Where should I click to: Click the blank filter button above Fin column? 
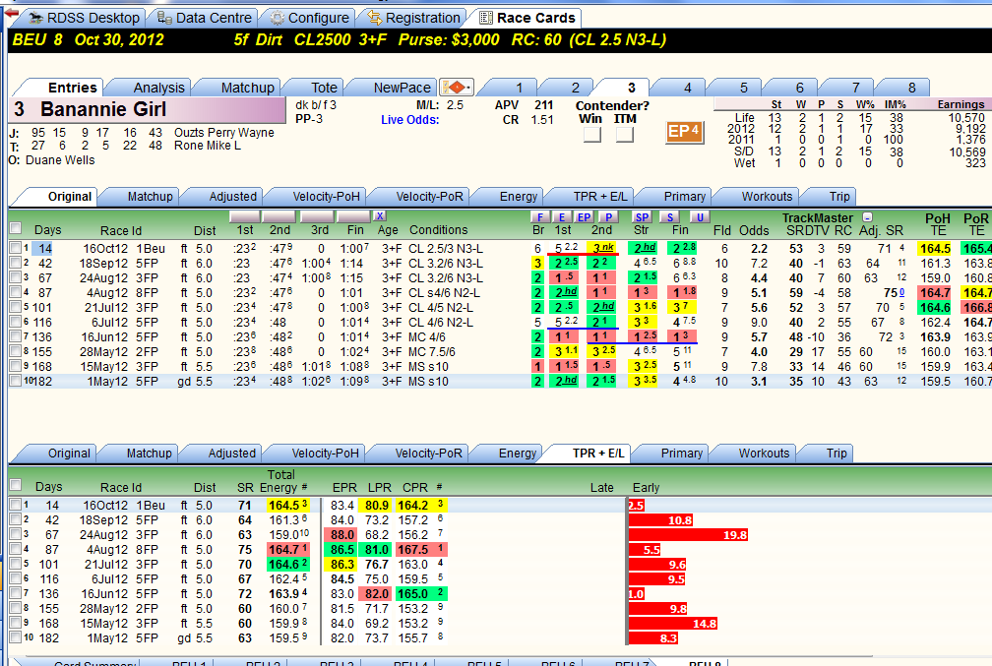[353, 216]
